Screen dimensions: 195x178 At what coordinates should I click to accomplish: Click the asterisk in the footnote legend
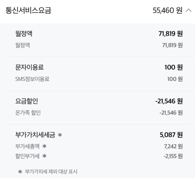point(20,172)
